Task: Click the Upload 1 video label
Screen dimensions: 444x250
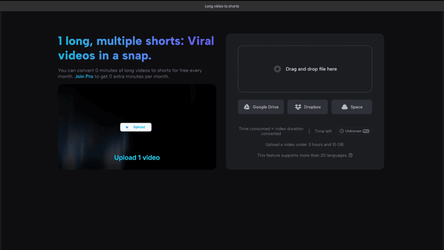Action: coord(137,157)
